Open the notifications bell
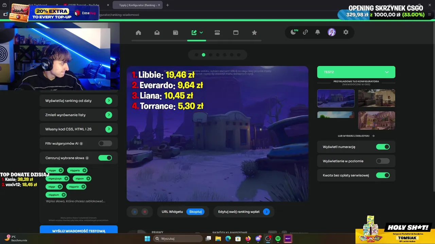The width and height of the screenshot is (435, 244). coord(317,32)
